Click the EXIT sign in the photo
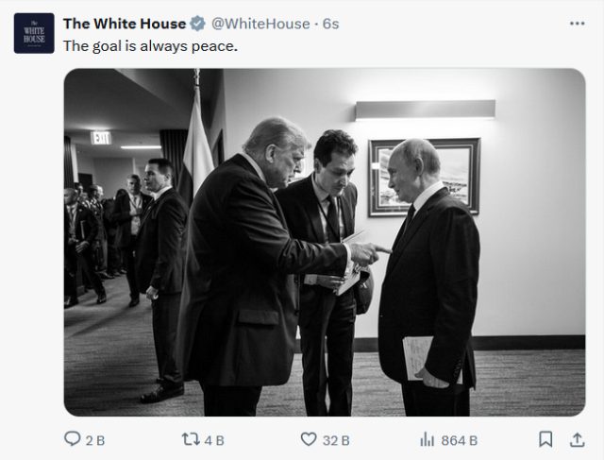The height and width of the screenshot is (460, 604). [101, 138]
